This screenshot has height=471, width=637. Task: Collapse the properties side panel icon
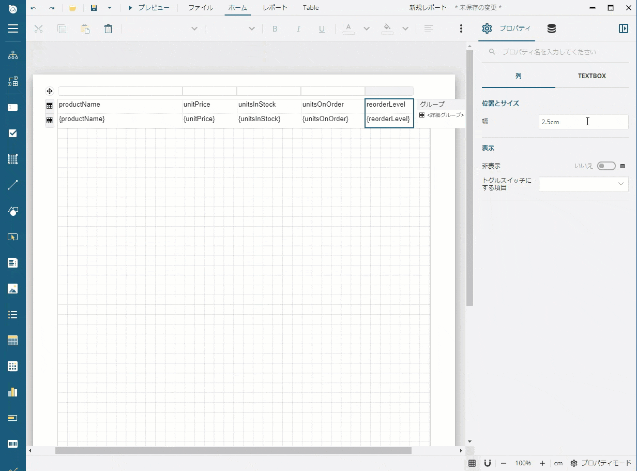[624, 28]
